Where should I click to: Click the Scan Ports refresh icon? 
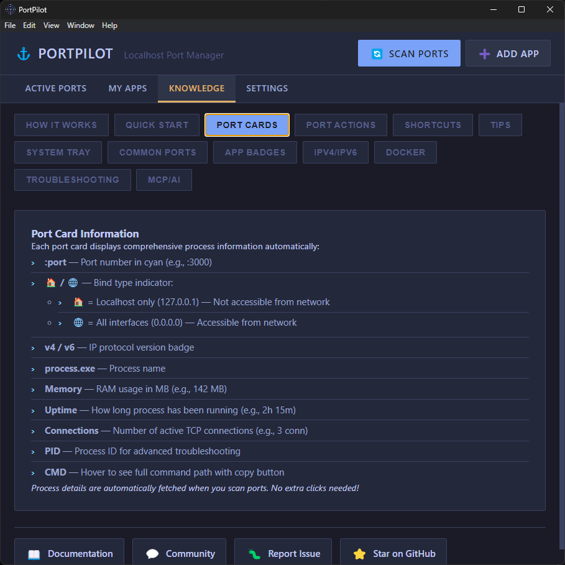(x=377, y=54)
